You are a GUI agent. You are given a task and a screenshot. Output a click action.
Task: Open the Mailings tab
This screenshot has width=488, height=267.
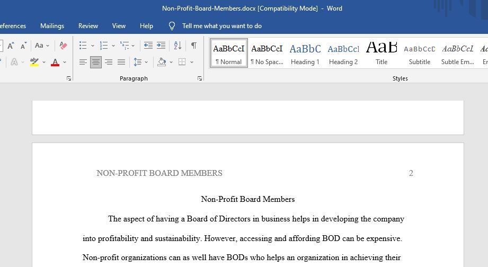coord(52,26)
